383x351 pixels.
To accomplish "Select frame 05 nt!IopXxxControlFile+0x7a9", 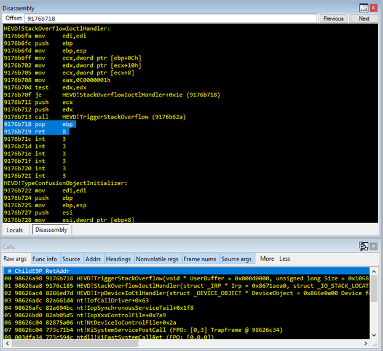I will click(x=186, y=315).
